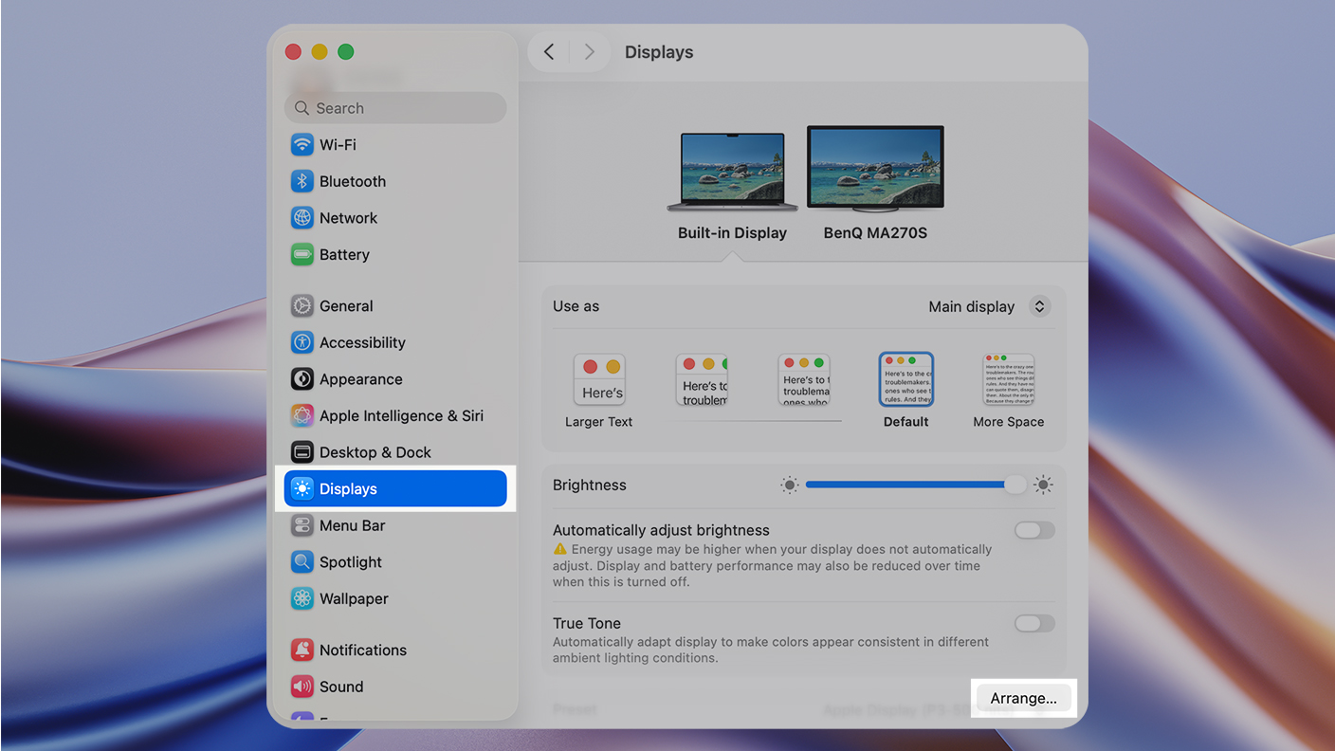The height and width of the screenshot is (751, 1335).
Task: Go forward using the right chevron
Action: click(590, 52)
